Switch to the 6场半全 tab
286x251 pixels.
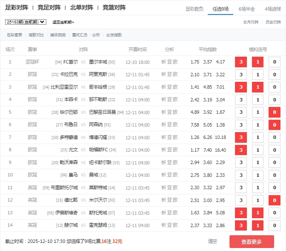tap(246, 9)
